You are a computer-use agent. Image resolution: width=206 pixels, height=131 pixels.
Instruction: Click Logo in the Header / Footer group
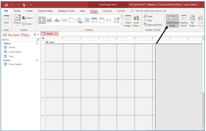click(148, 16)
